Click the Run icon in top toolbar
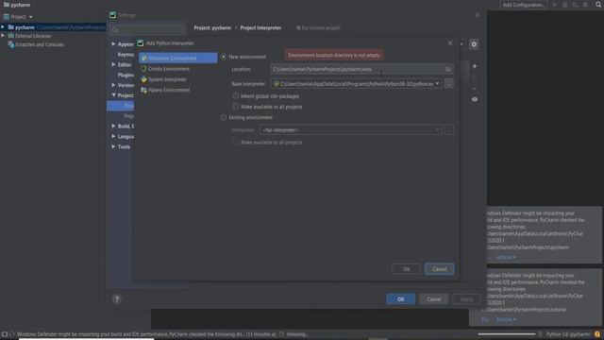Screen dimensions: 604x340 [x=555, y=5]
